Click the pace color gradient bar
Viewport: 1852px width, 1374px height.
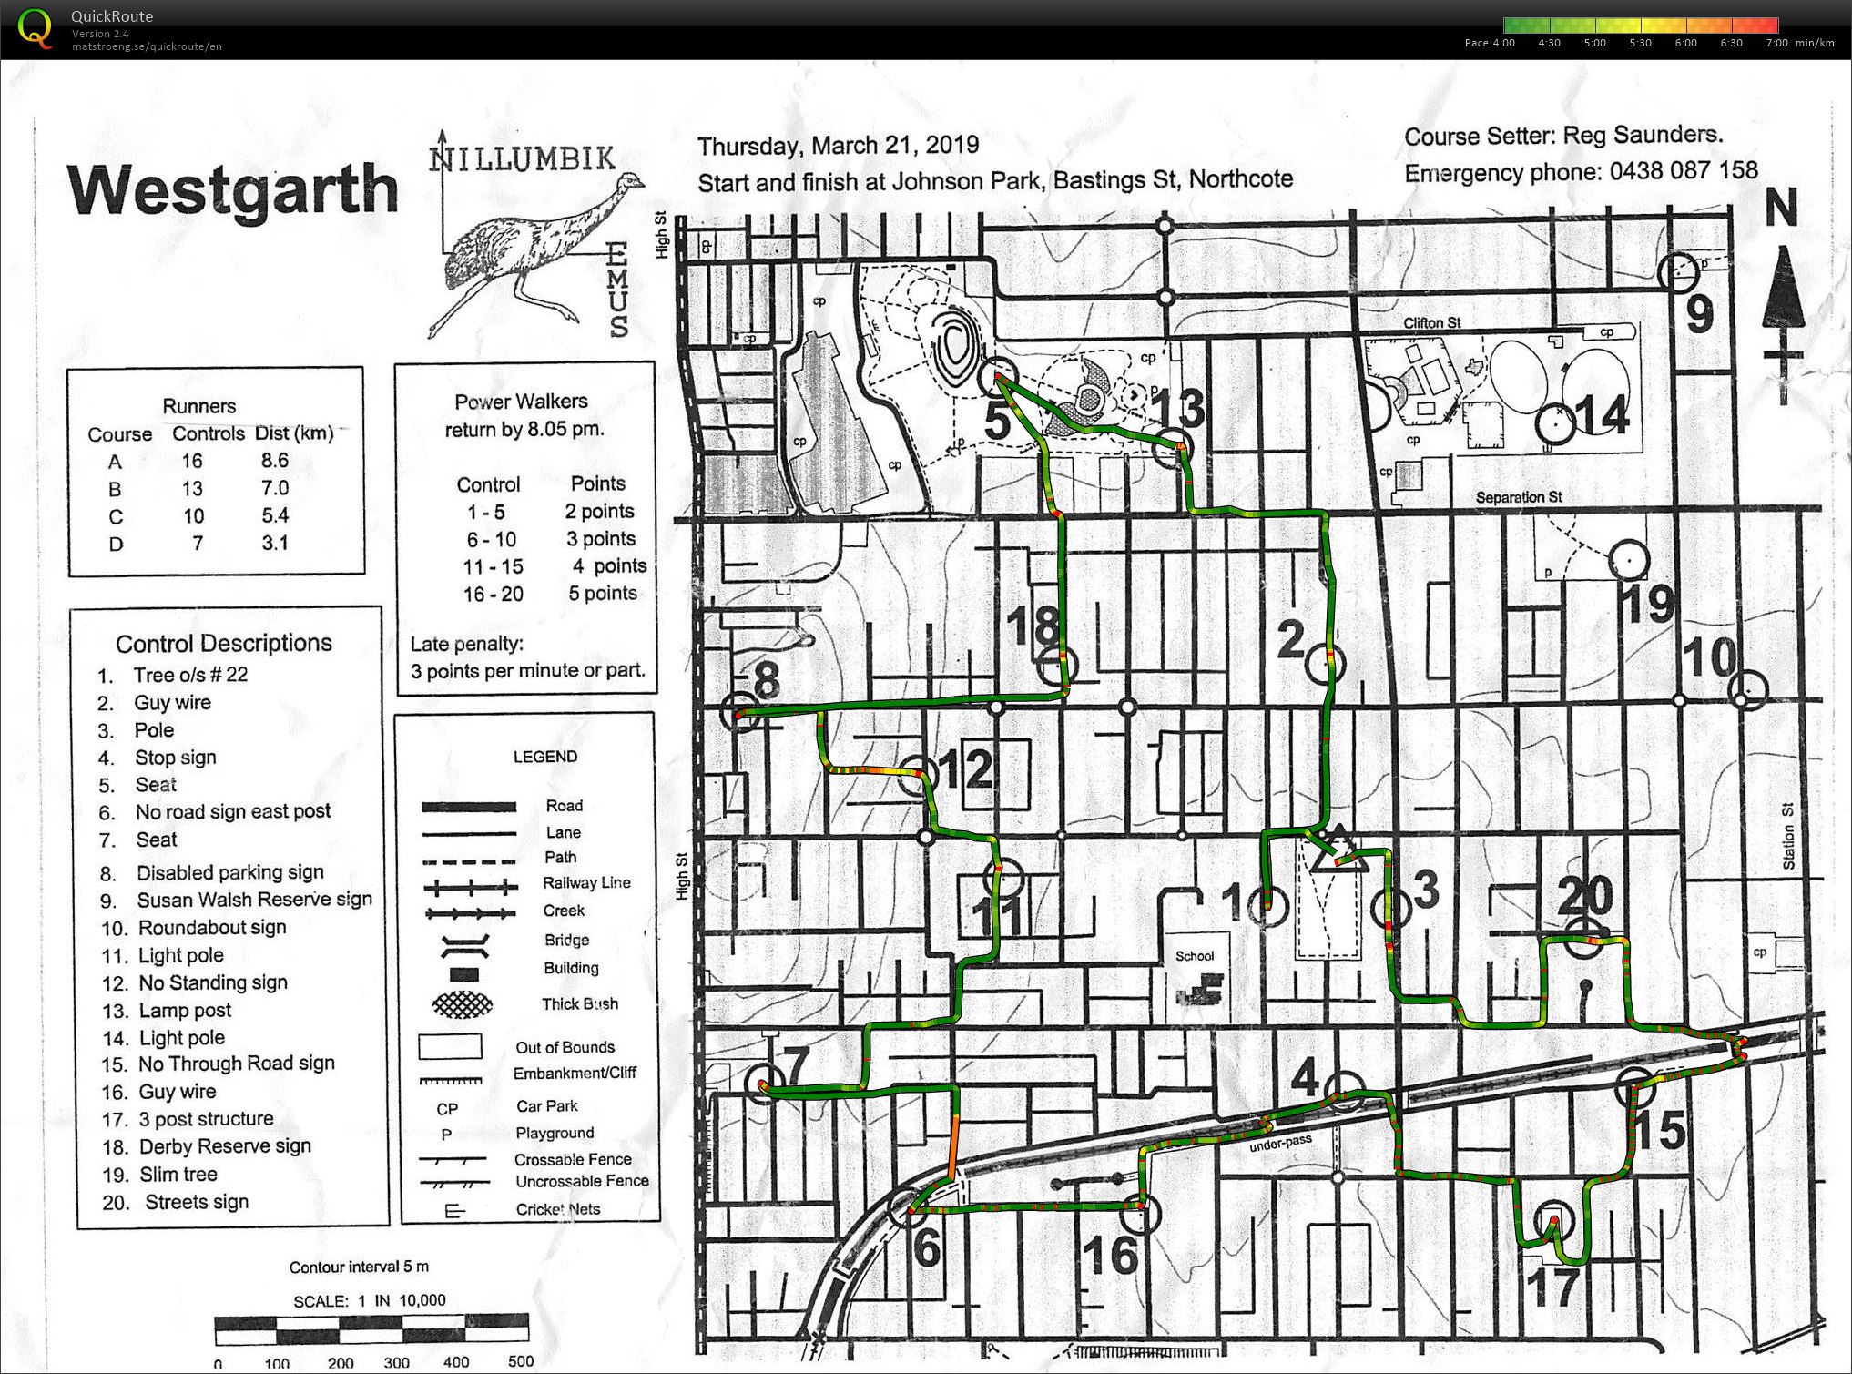(1641, 25)
